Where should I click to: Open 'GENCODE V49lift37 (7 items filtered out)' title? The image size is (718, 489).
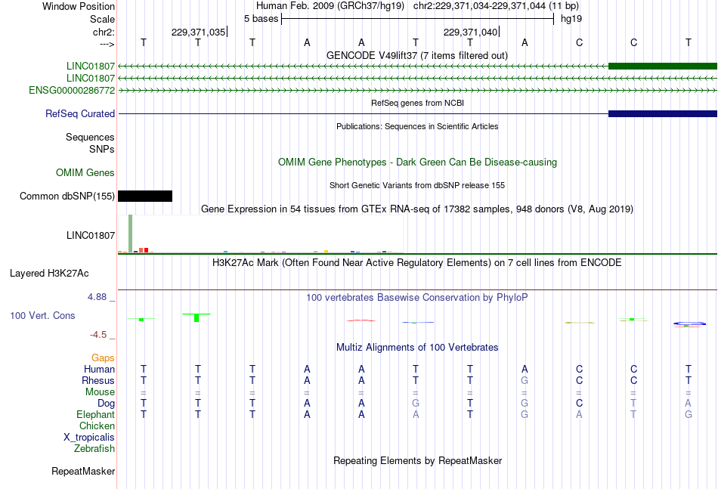417,55
